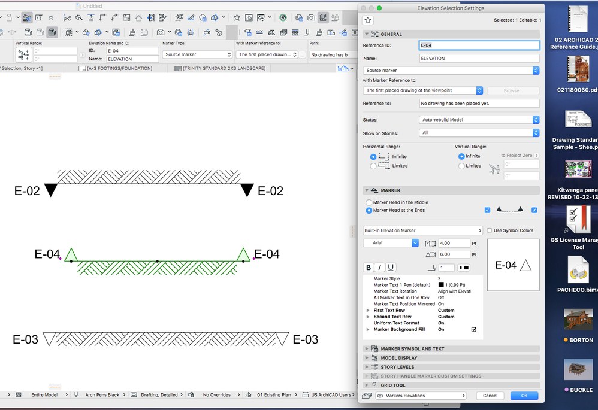Click the Marker Text 1 Pen color swatch

441,285
